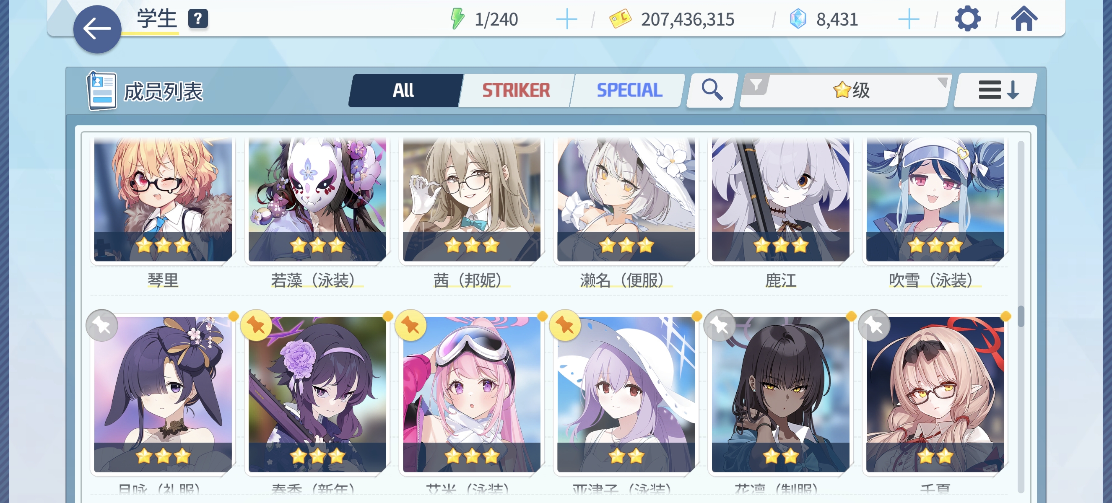Go back using the arrow button

tap(97, 29)
